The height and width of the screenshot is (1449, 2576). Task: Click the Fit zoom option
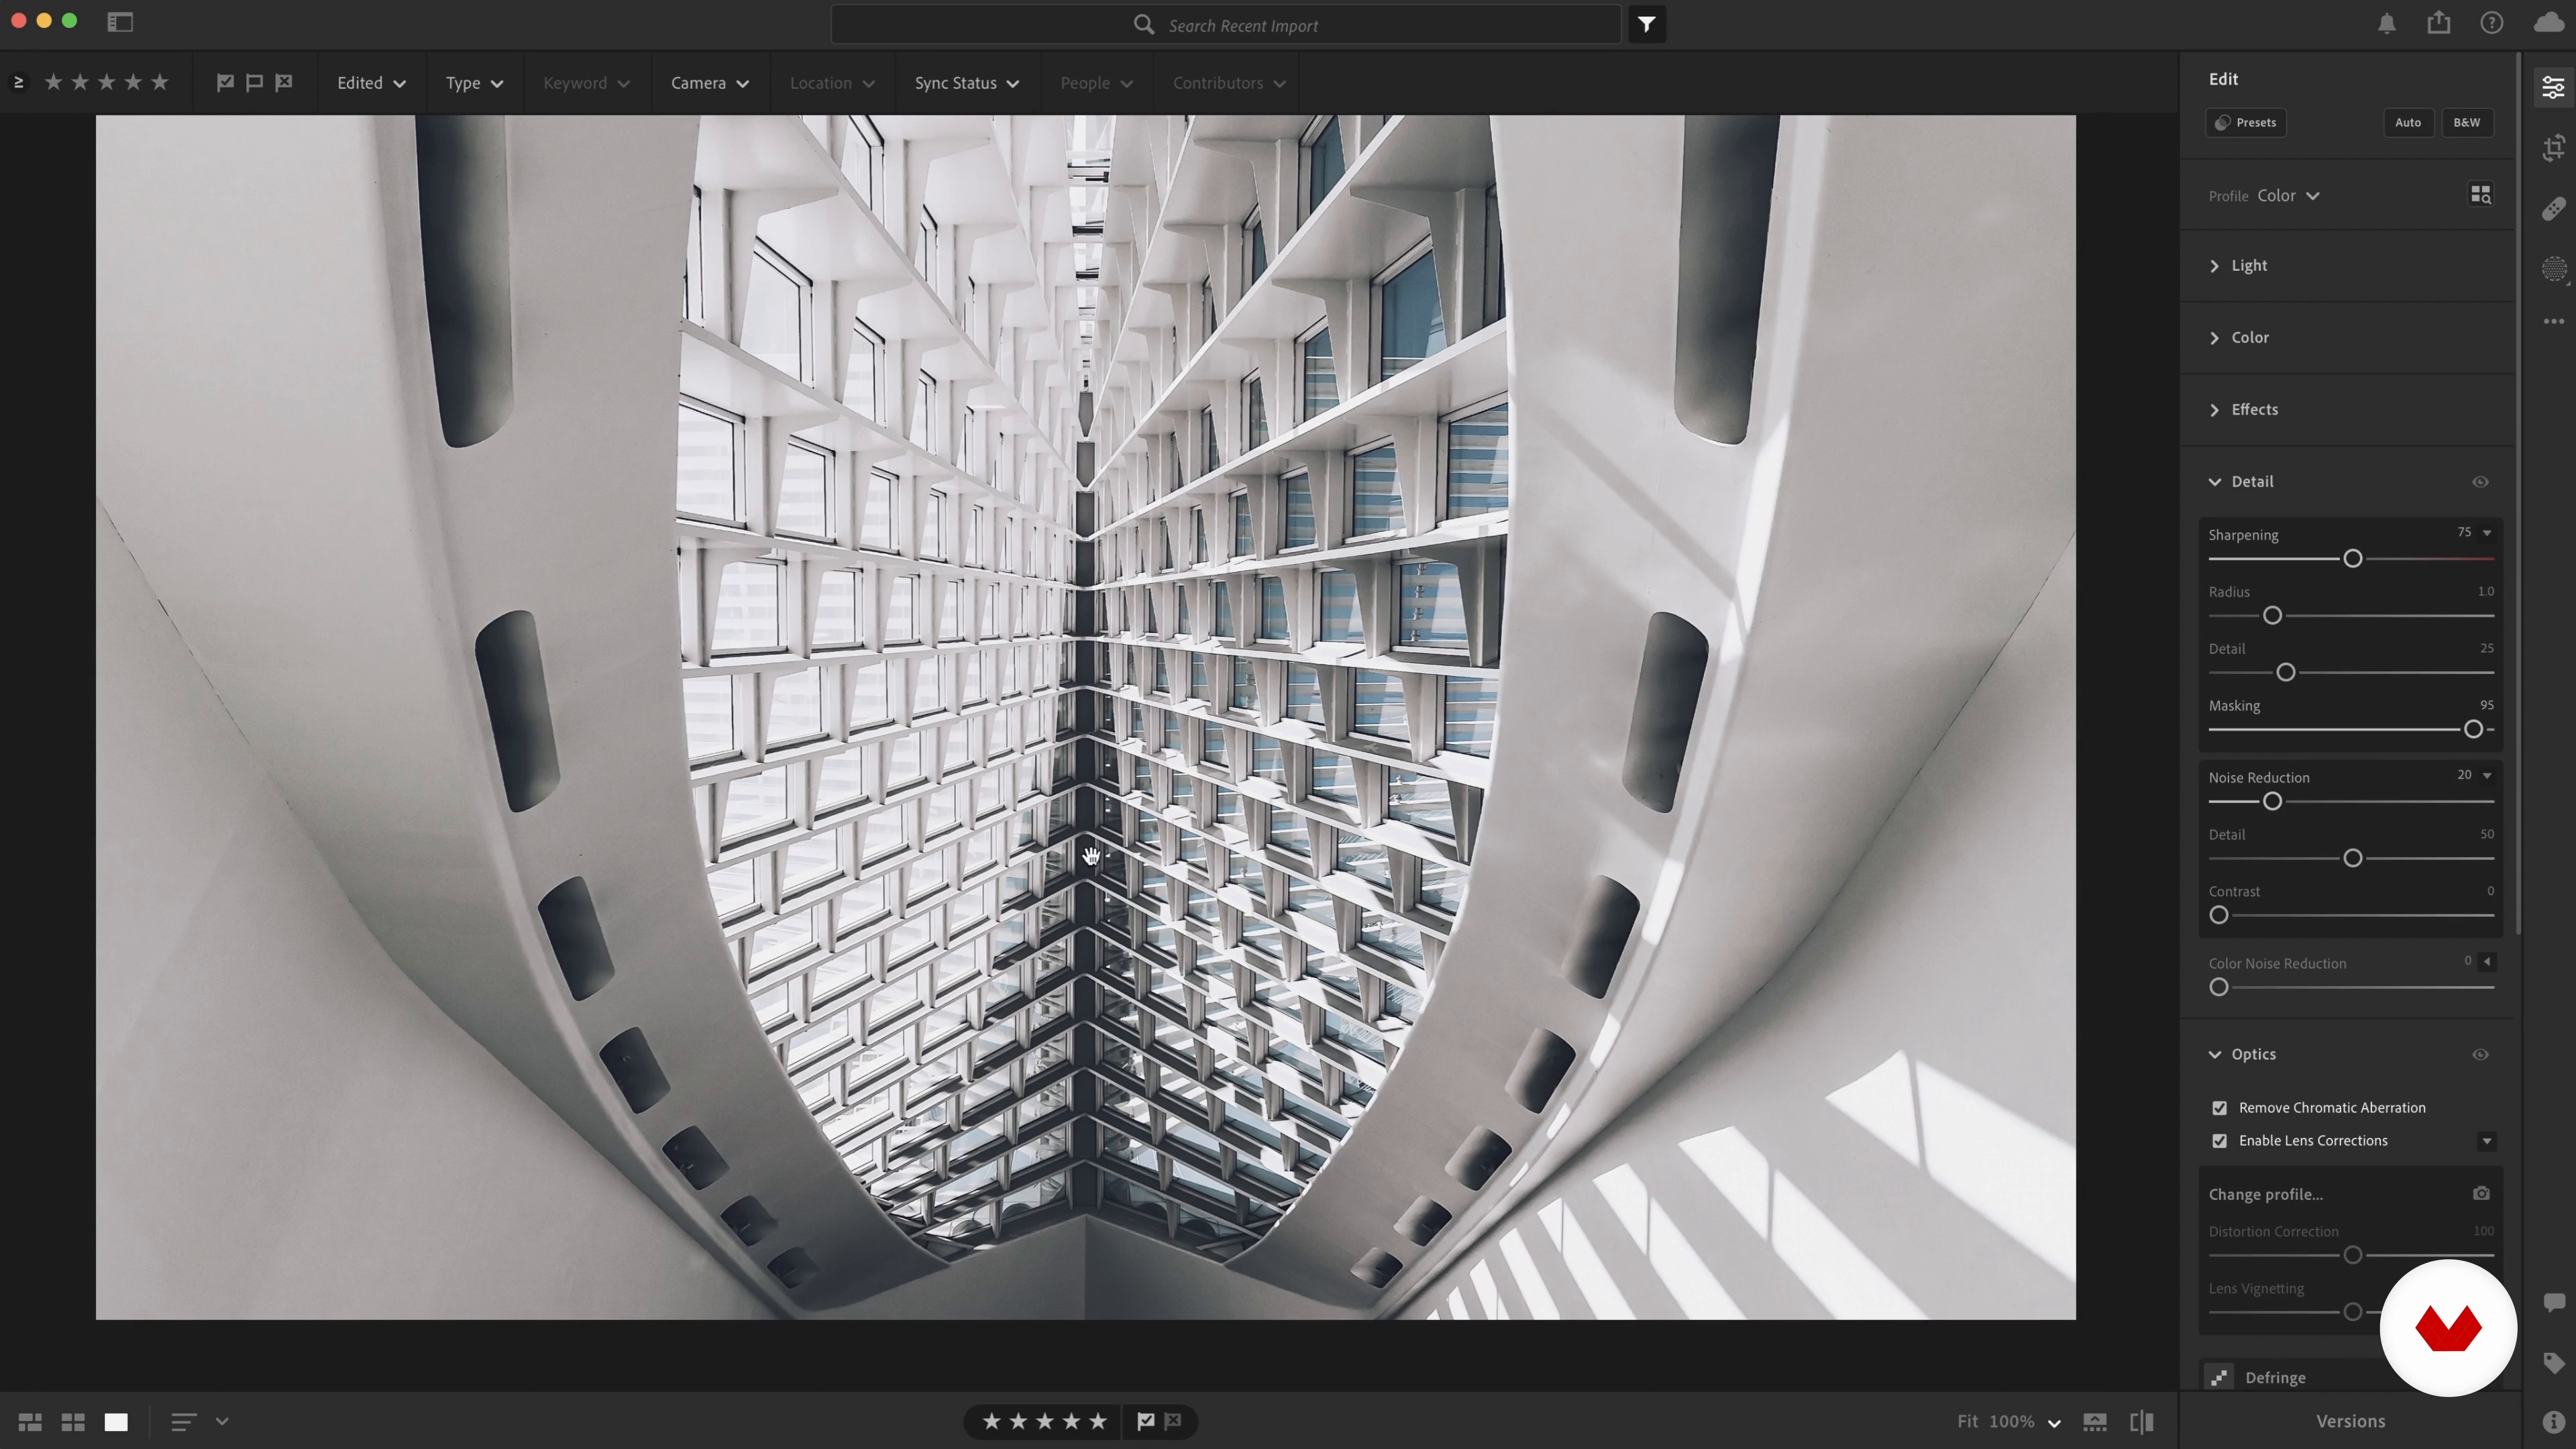coord(1967,1422)
